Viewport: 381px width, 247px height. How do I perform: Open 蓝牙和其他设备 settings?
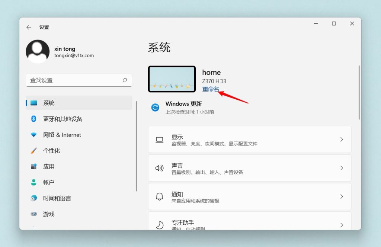(x=79, y=119)
